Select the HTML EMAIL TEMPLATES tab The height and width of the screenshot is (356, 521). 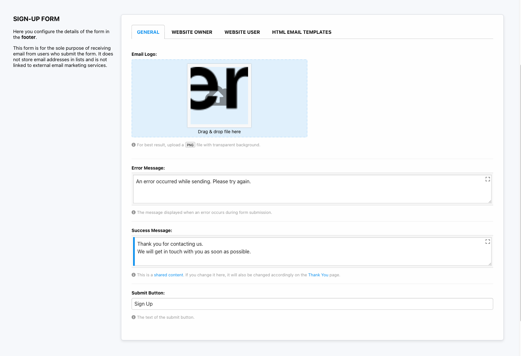pos(301,32)
